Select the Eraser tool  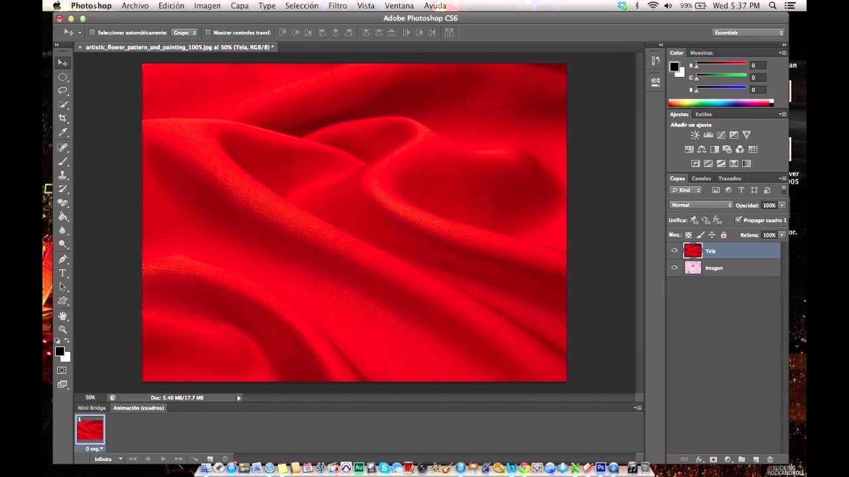[x=63, y=203]
